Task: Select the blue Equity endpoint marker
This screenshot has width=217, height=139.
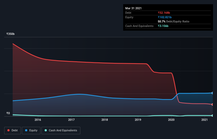Action: click(x=213, y=93)
